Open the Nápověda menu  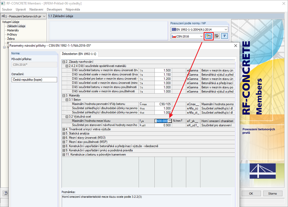pos(73,9)
